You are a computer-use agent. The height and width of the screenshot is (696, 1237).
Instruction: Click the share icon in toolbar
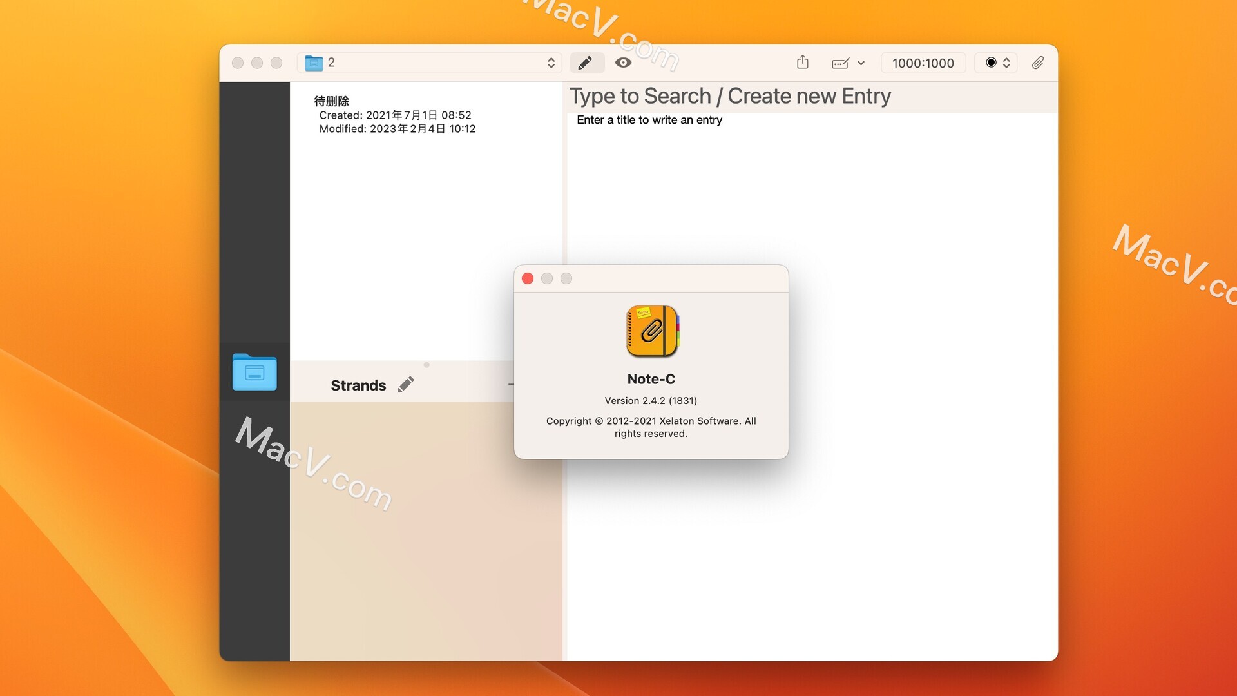tap(802, 62)
